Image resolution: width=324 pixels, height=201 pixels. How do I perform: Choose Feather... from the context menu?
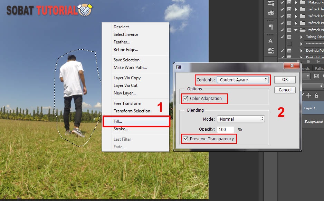pyautogui.click(x=135, y=42)
